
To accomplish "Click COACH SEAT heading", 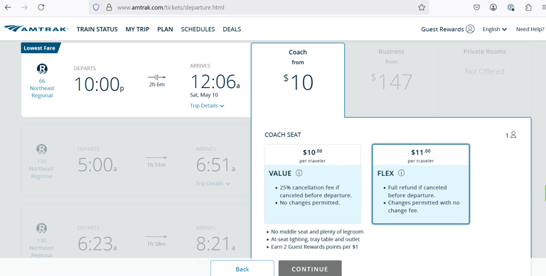I will click(x=283, y=135).
